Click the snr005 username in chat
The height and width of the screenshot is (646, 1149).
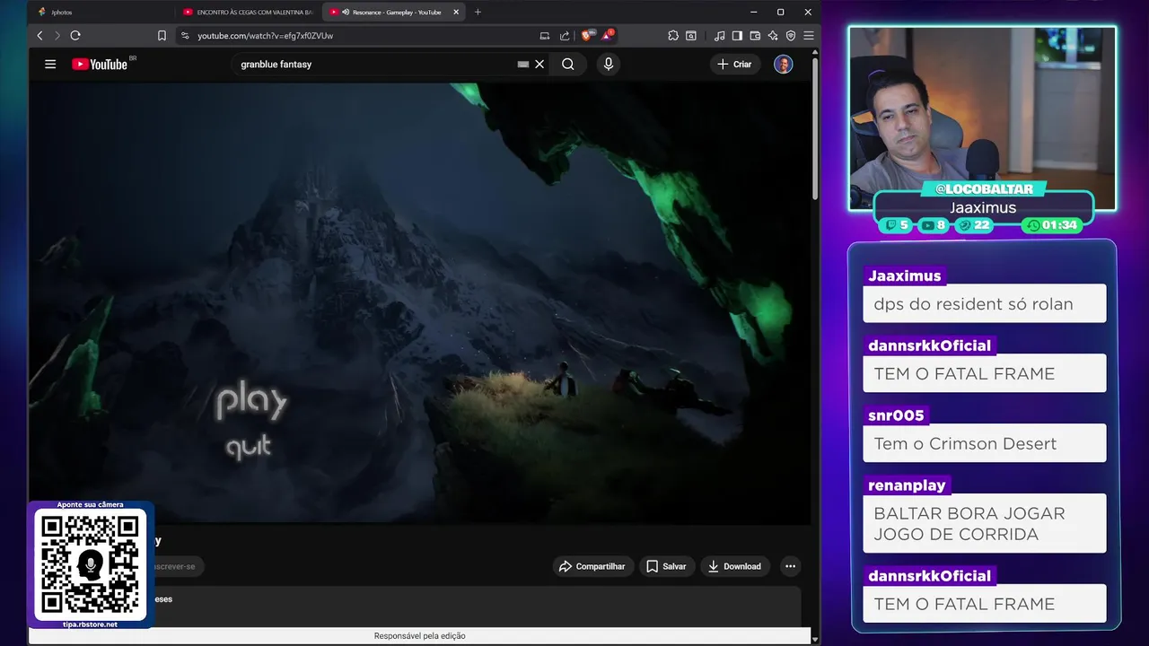(896, 415)
